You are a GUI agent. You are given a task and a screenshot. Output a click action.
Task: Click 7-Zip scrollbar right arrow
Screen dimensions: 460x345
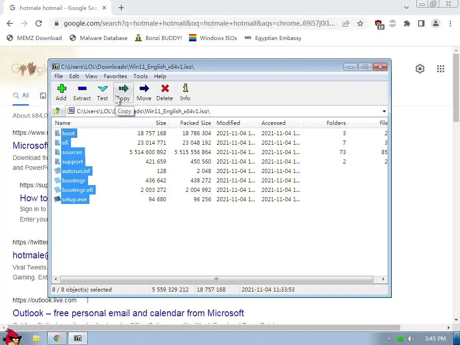(383, 279)
